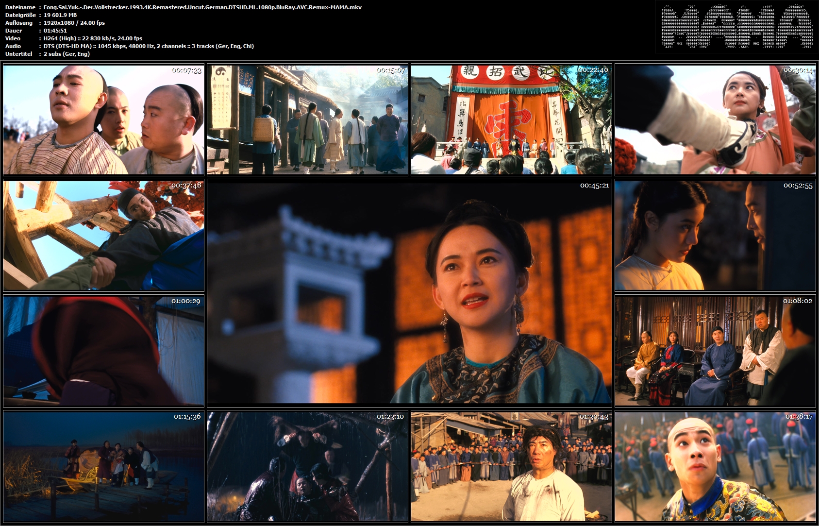Click the duration value 01:45:51
This screenshot has width=819, height=526.
(55, 31)
